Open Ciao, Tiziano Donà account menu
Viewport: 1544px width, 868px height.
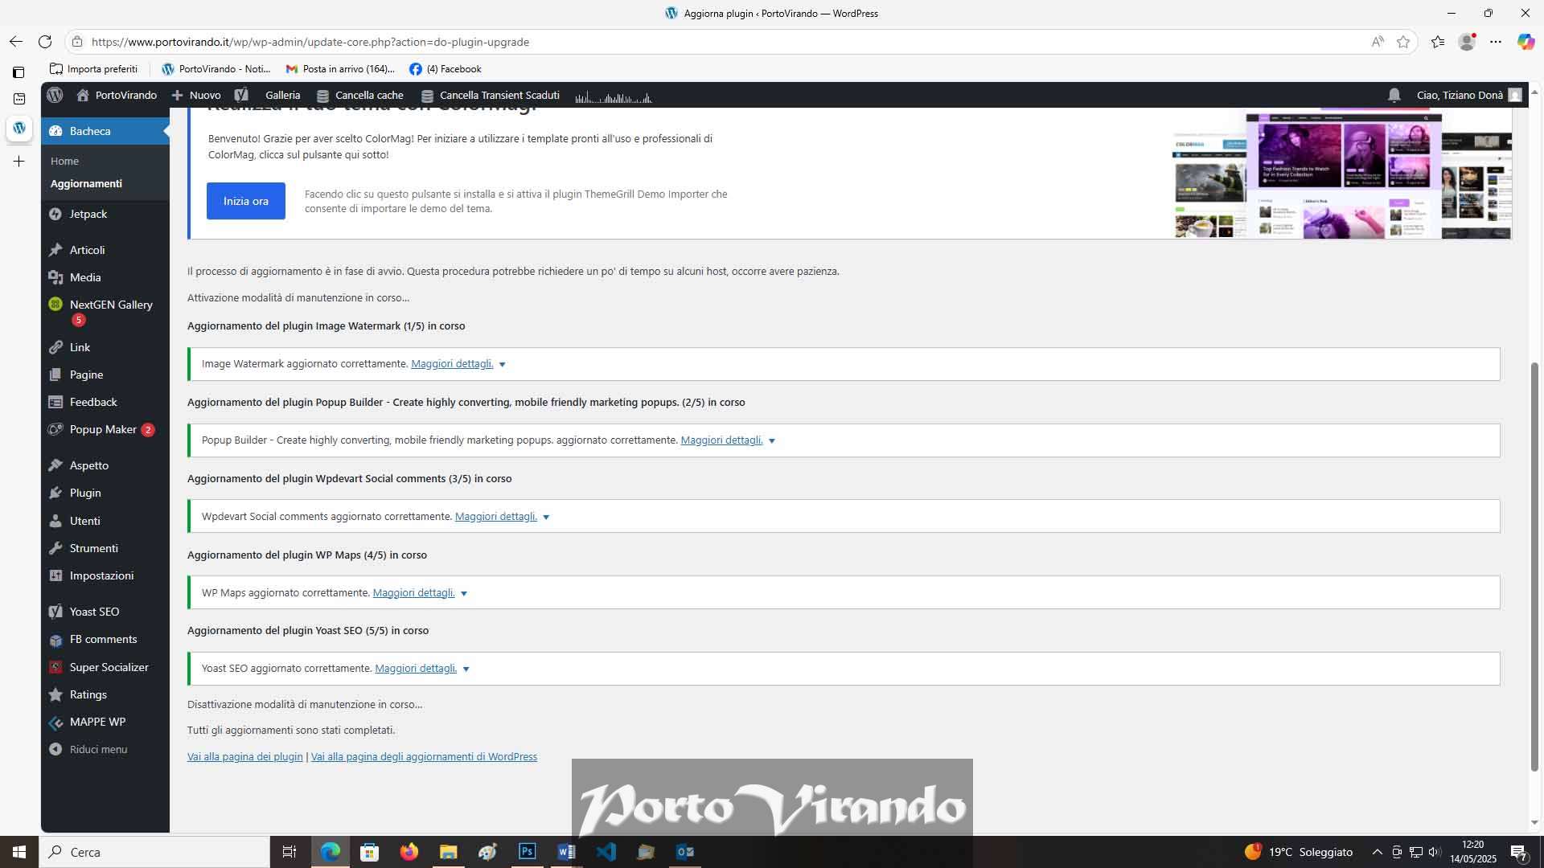coord(1468,95)
